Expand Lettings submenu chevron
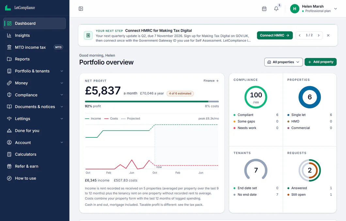This screenshot has width=346, height=221. point(62,118)
